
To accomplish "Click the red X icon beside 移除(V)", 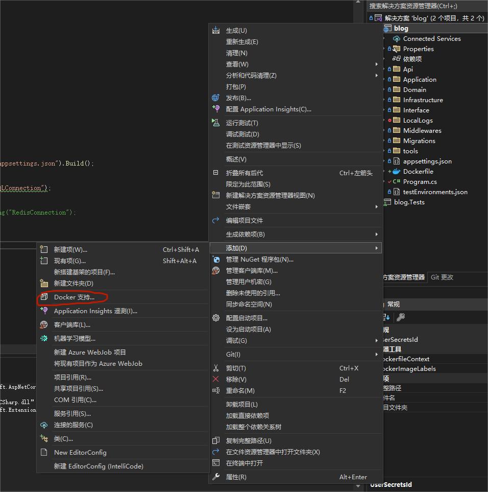I will [x=216, y=379].
